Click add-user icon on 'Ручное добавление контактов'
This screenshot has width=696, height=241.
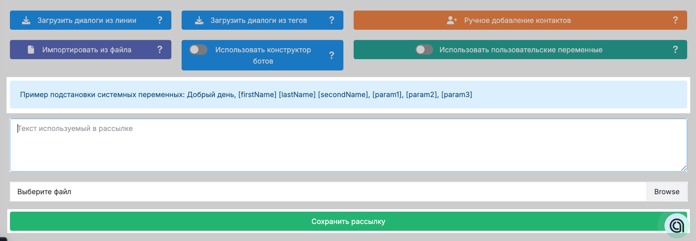[451, 20]
